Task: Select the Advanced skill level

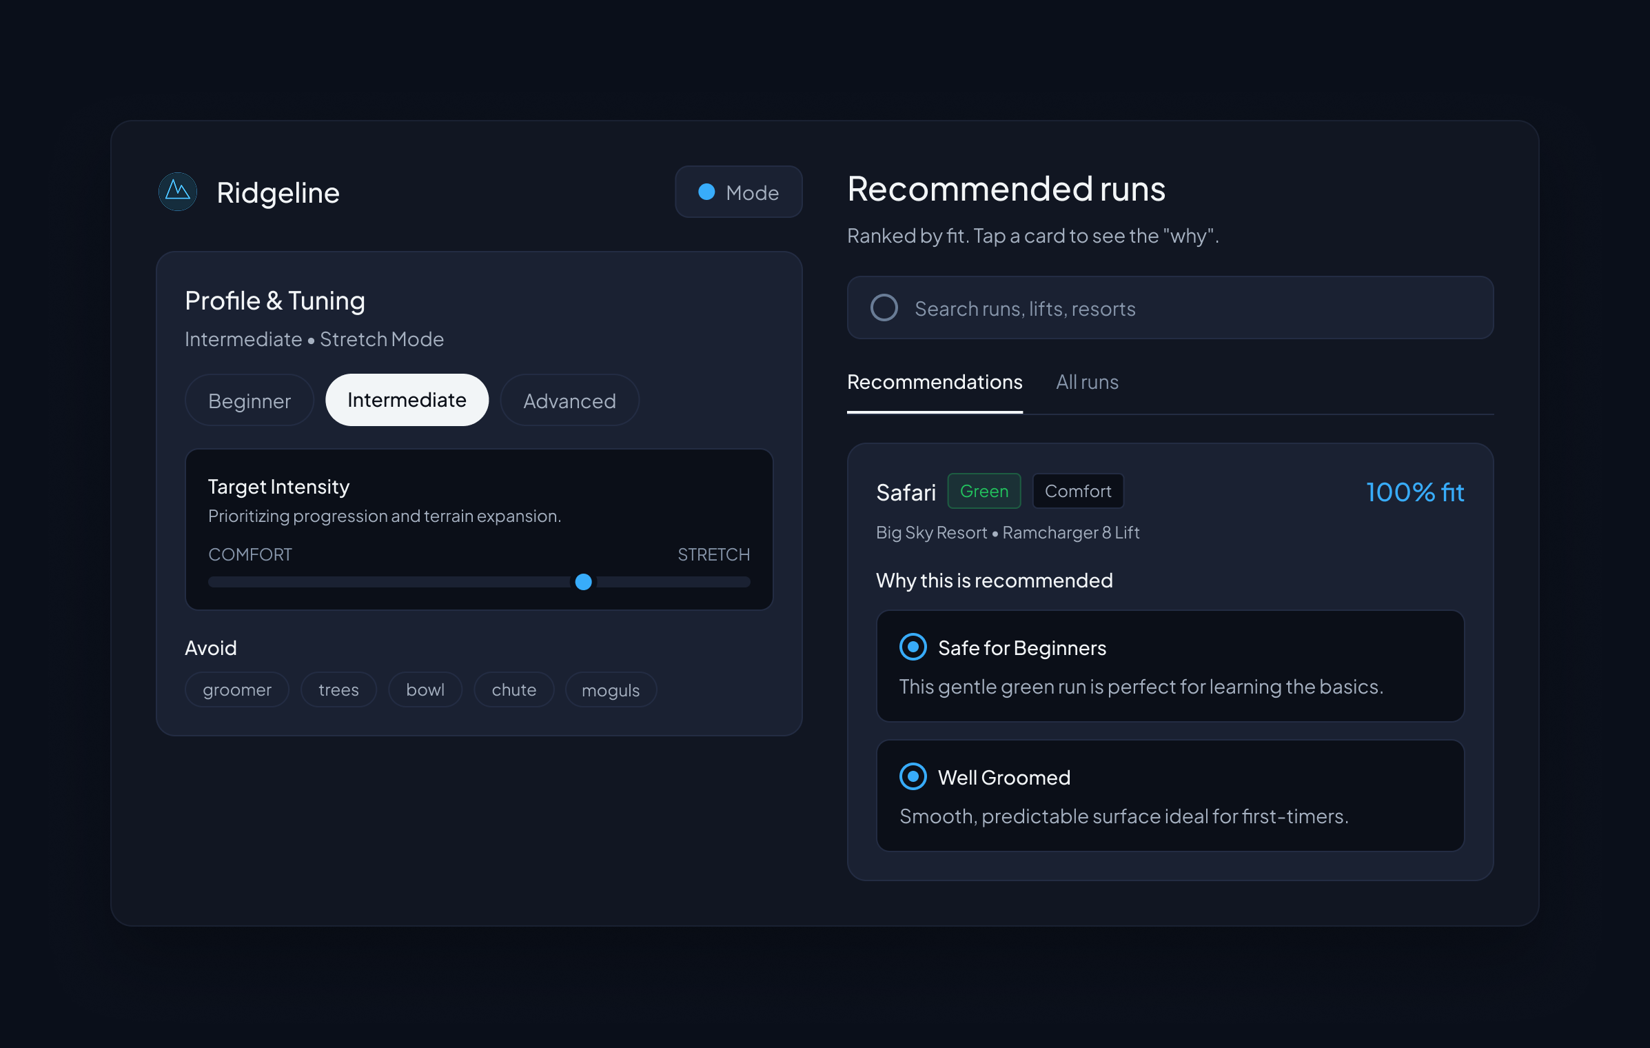Action: click(569, 401)
